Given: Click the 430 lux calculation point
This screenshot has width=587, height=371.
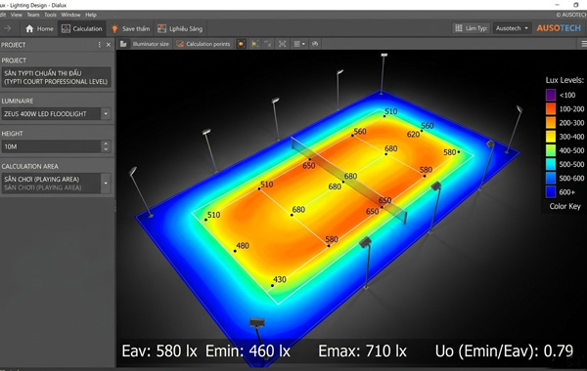Looking at the screenshot, I should tap(273, 285).
